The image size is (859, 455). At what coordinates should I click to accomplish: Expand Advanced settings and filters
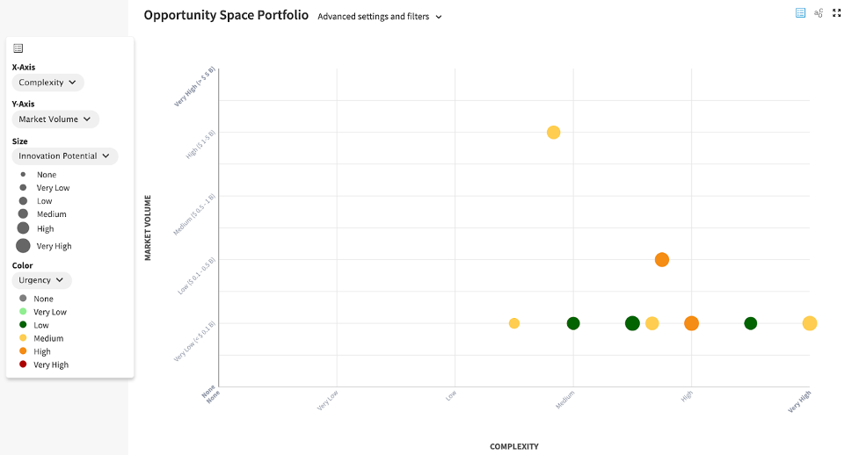tap(380, 17)
